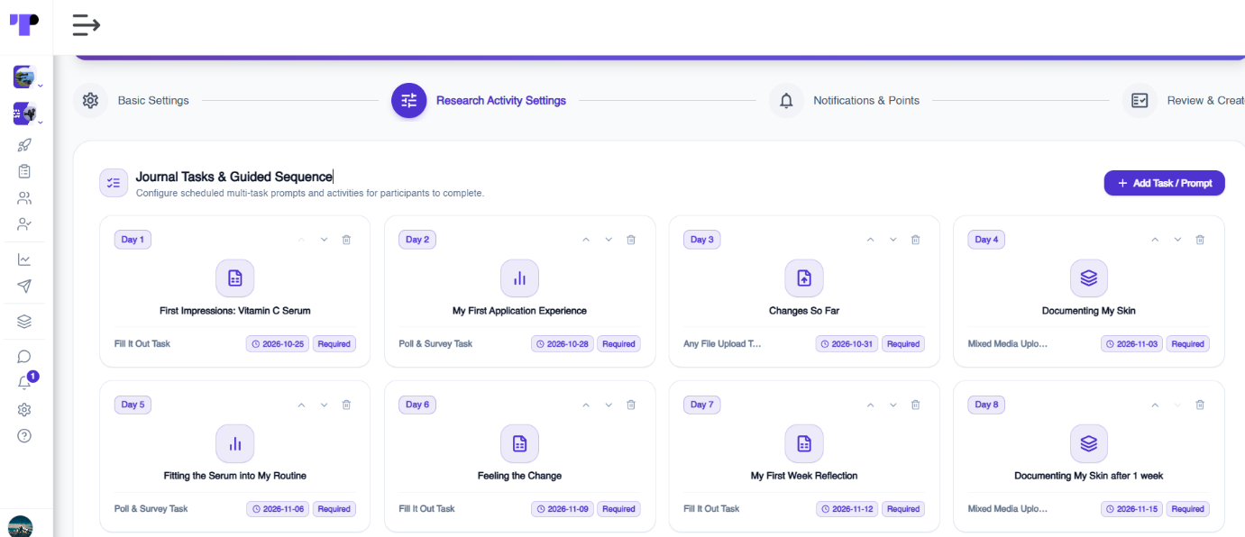Image resolution: width=1245 pixels, height=537 pixels.
Task: Open the analytics chart icon in the sidebar
Action: 24,259
